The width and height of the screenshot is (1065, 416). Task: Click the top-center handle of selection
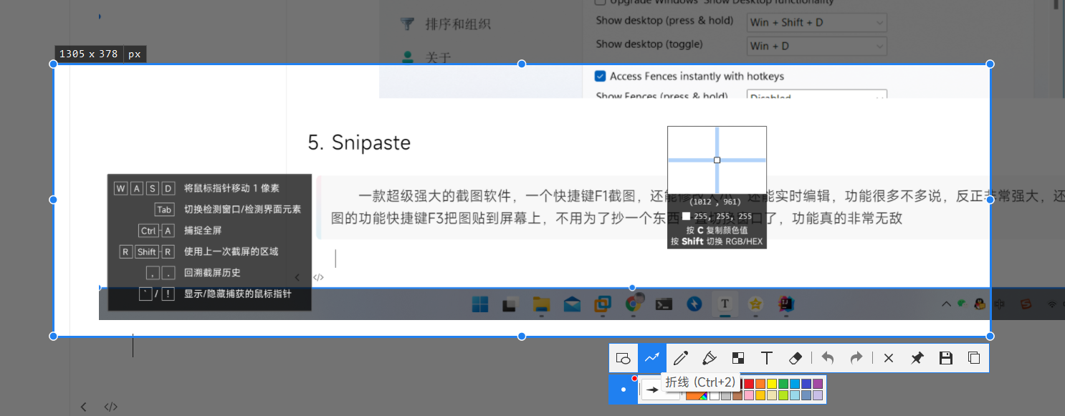(x=522, y=64)
